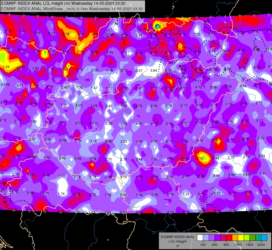Viewport: 272px width, 250px height.
Task: Click the wind shear value 1.26
Action: click(x=6, y=67)
